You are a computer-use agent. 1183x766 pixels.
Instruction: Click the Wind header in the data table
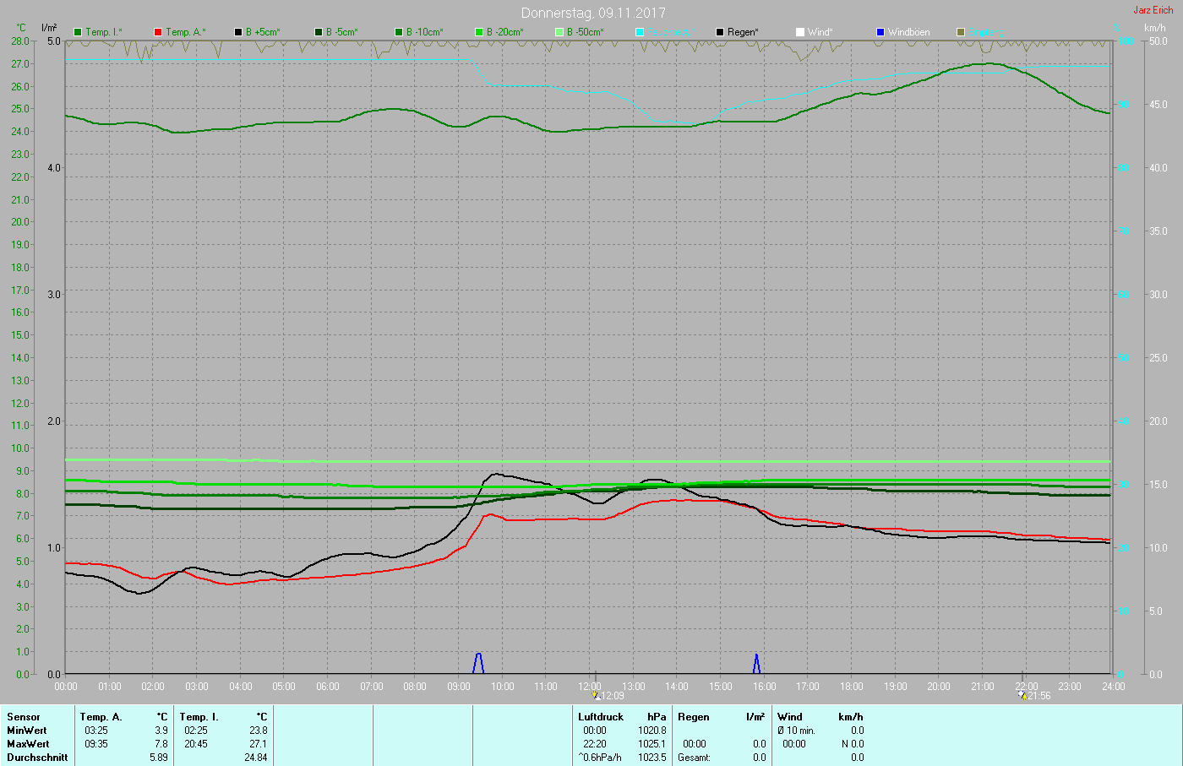tap(790, 717)
